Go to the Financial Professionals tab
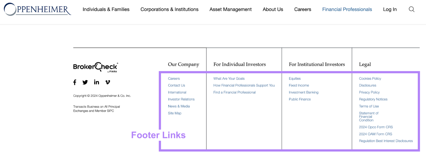The height and width of the screenshot is (155, 426). click(347, 9)
